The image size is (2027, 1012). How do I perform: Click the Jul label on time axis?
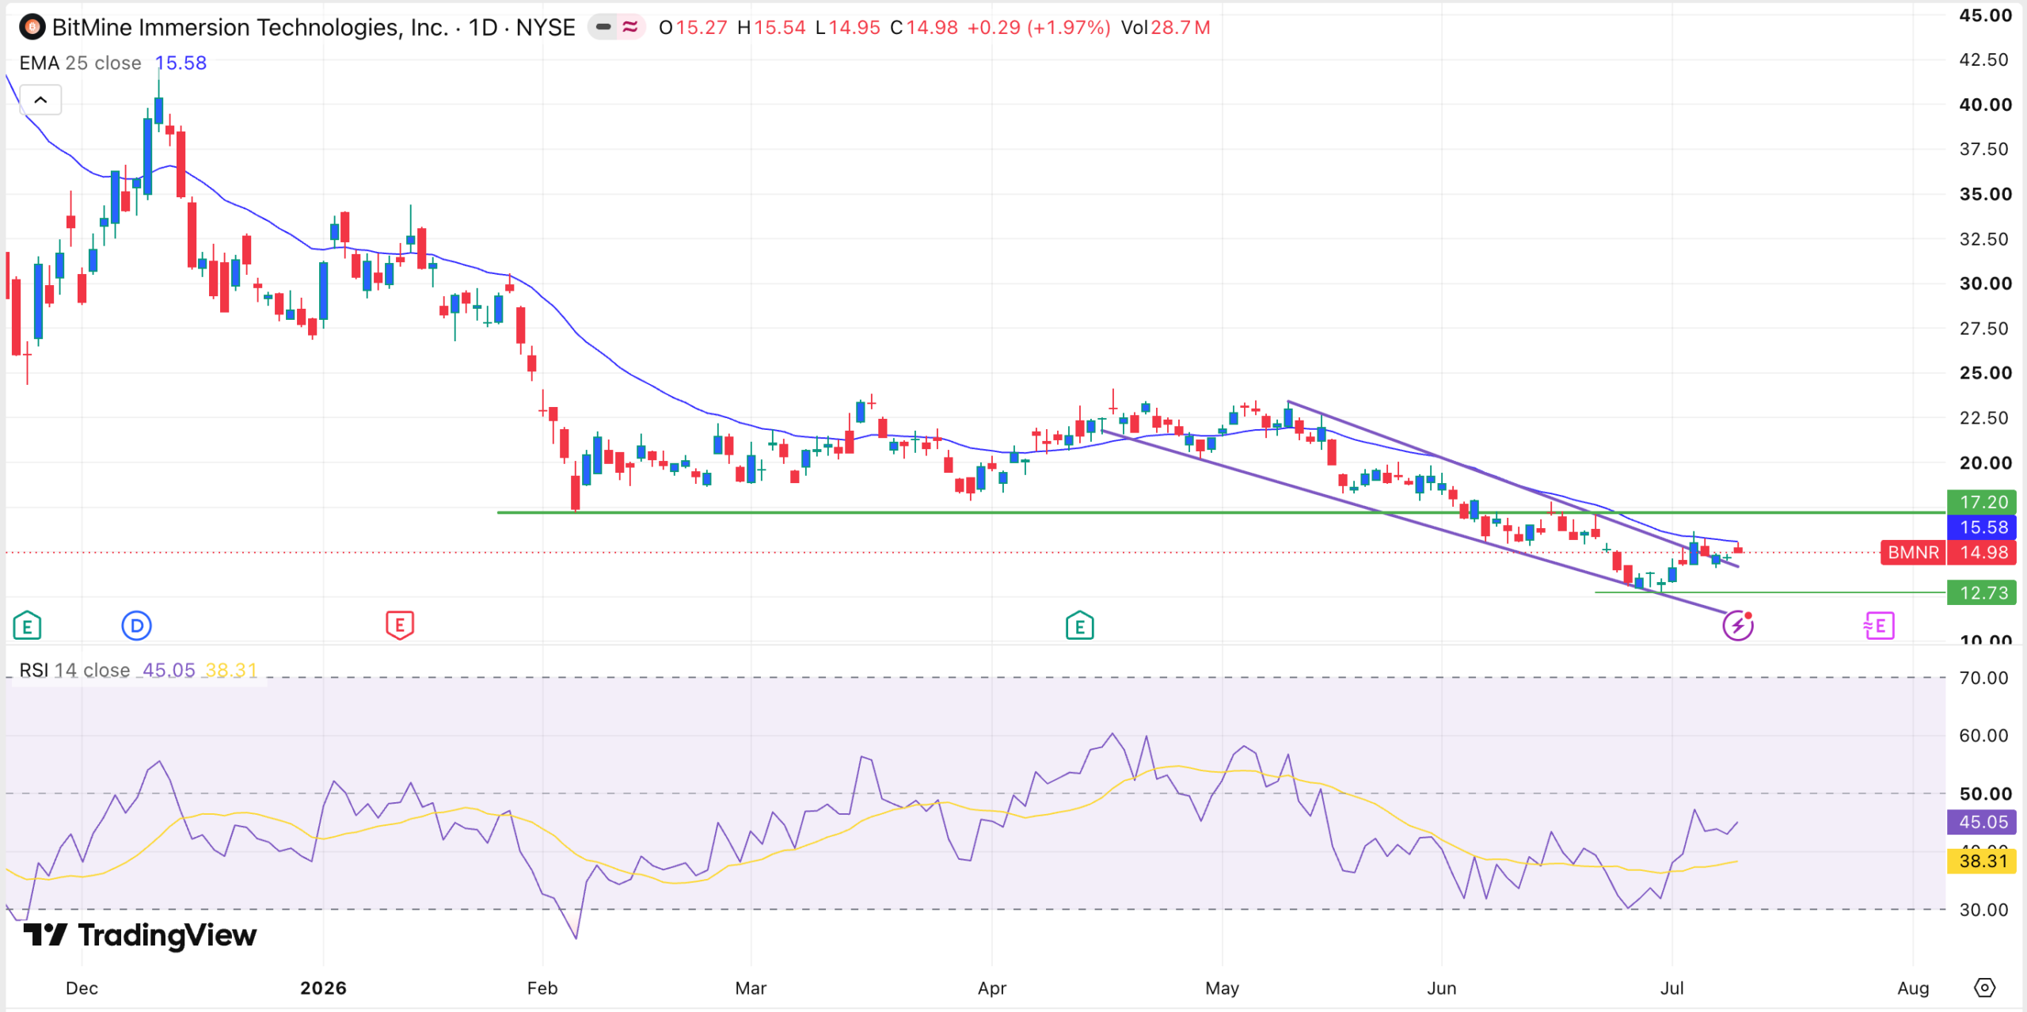click(1671, 988)
